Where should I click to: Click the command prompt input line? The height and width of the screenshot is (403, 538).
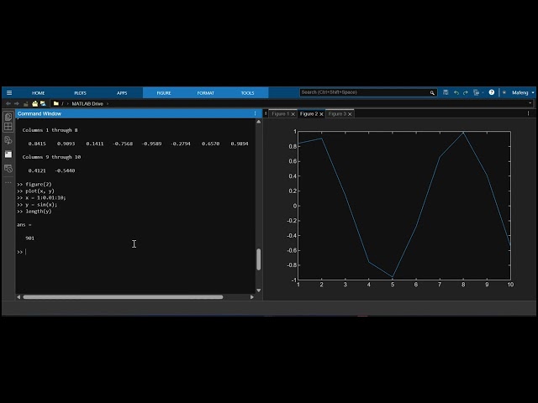[137, 252]
